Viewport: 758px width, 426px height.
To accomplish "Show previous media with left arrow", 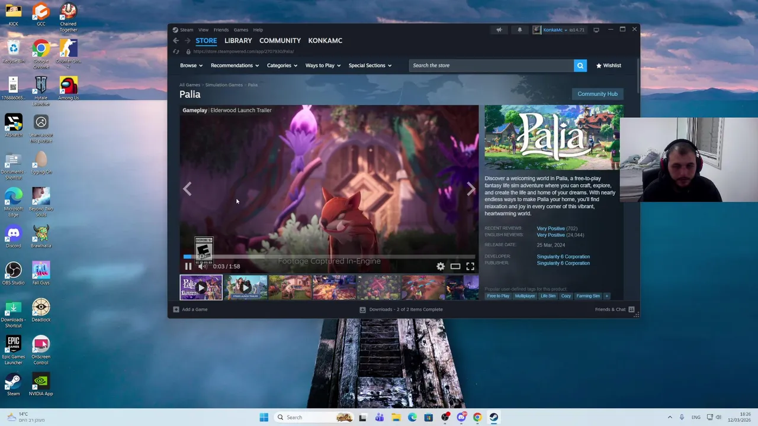I will click(x=187, y=189).
